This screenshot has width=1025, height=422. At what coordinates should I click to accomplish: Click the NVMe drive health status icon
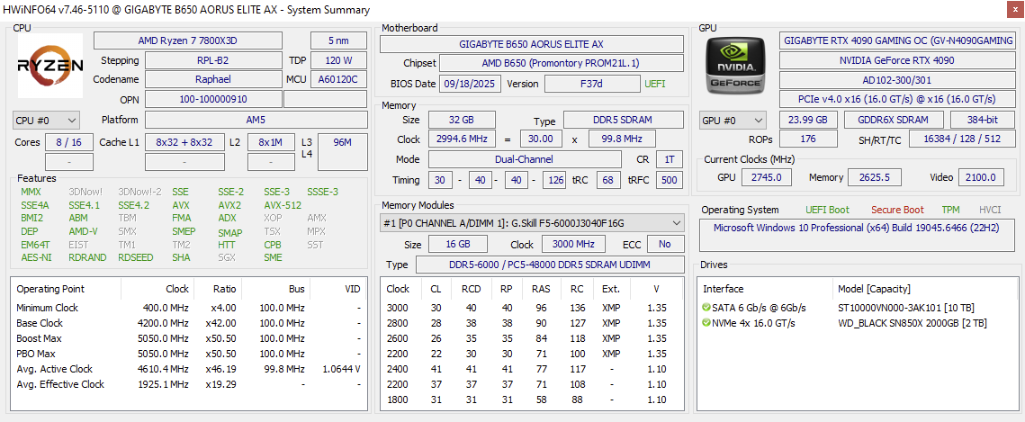click(x=706, y=323)
